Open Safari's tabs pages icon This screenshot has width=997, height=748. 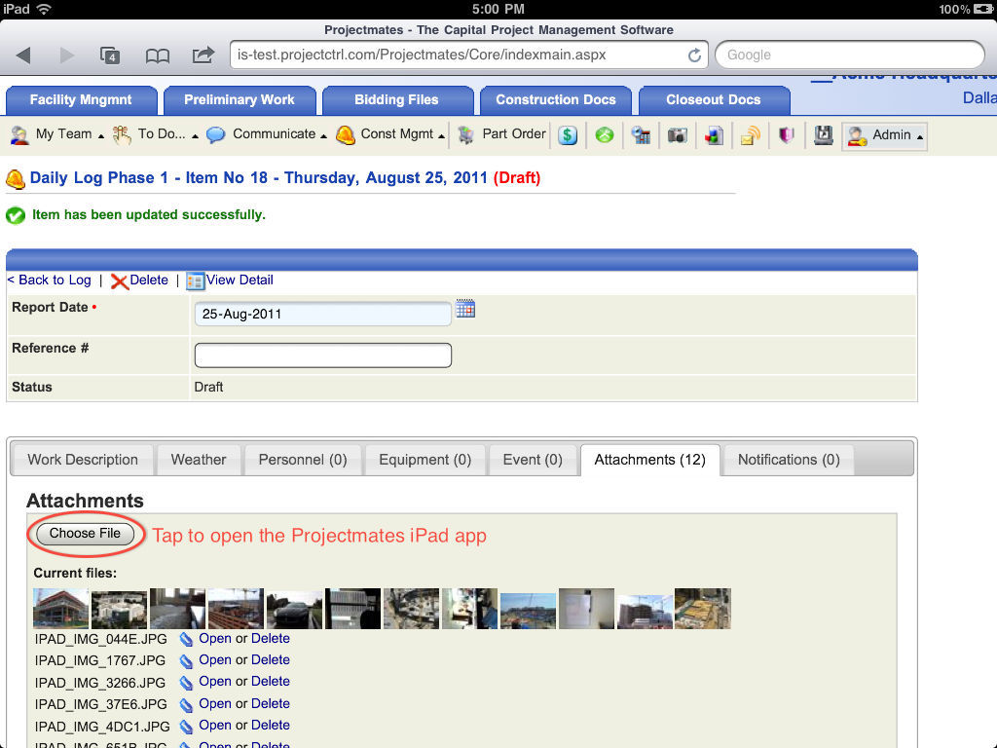click(110, 56)
